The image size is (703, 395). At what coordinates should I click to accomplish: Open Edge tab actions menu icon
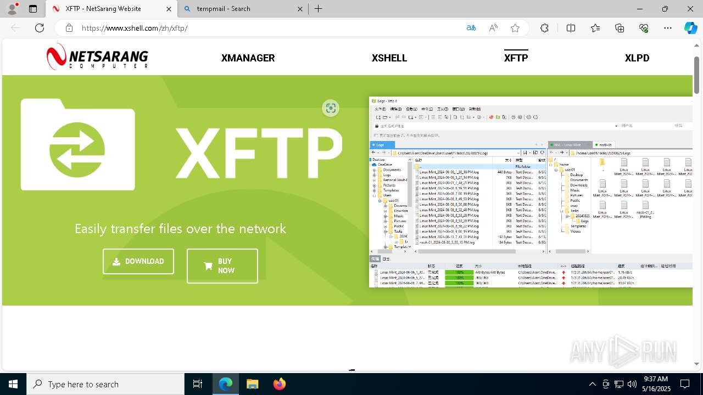click(x=33, y=9)
